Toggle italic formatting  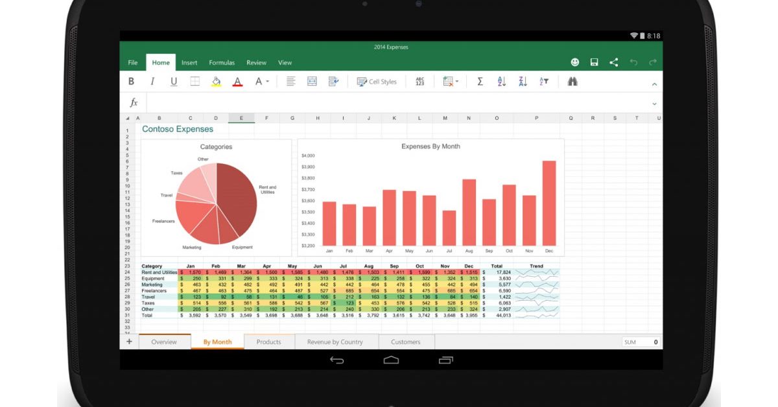[152, 82]
